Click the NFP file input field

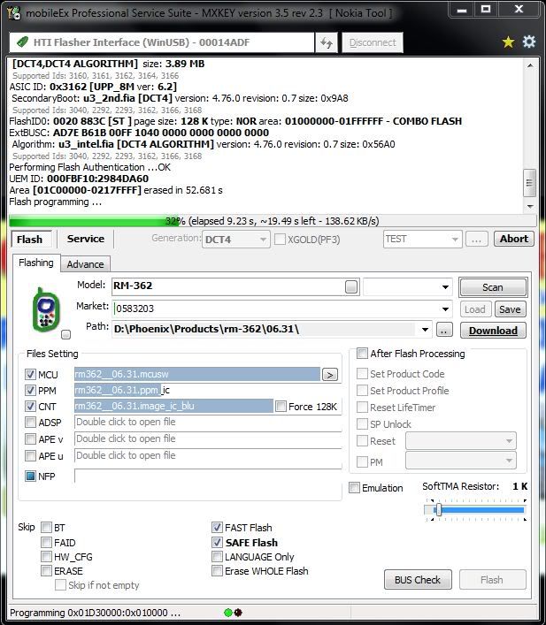pyautogui.click(x=208, y=476)
